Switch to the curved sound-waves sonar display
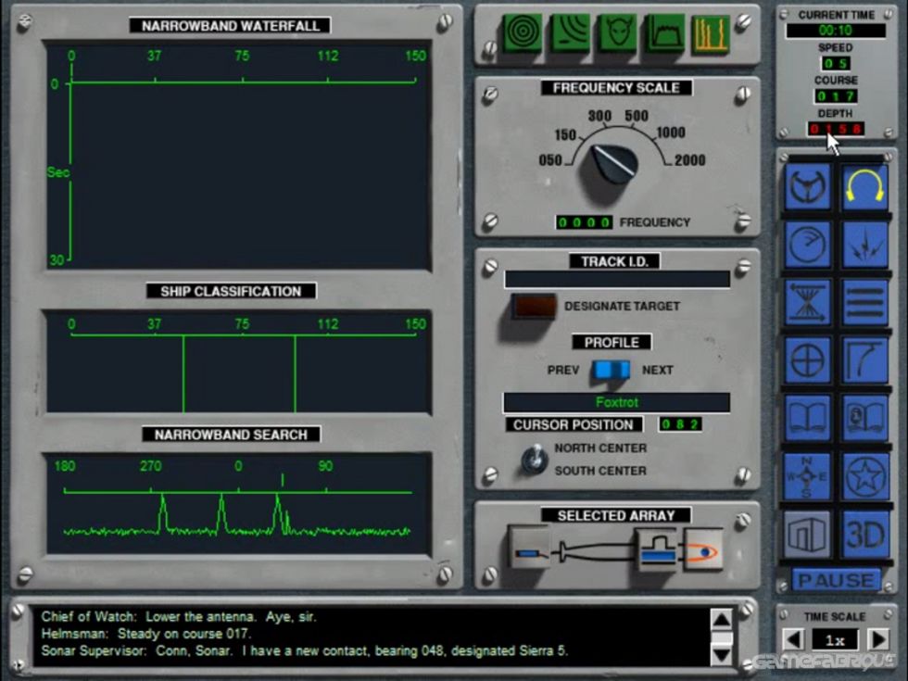This screenshot has height=681, width=908. [x=571, y=32]
